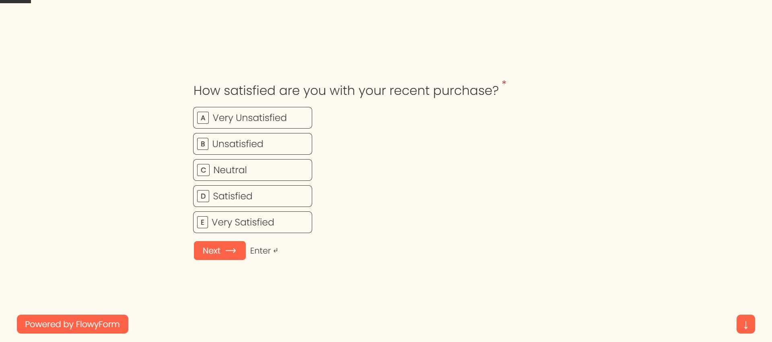This screenshot has width=772, height=342.
Task: Click the "E" key badge beside Very Satisfied
Action: (x=202, y=222)
